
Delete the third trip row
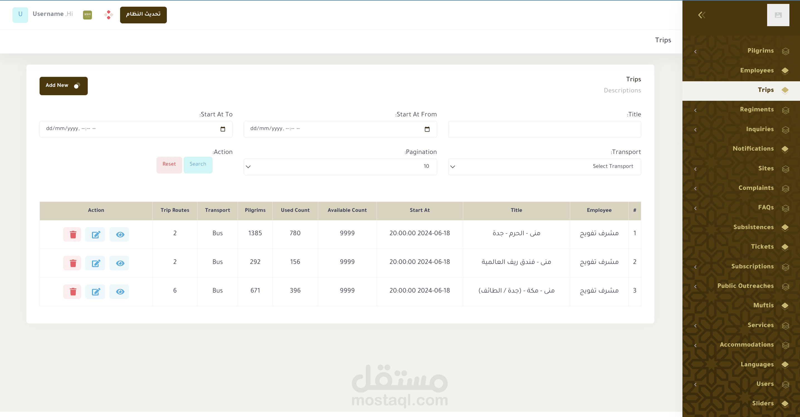(72, 292)
